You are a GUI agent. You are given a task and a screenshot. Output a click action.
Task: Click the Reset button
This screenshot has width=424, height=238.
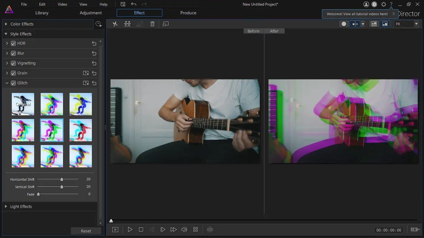pos(86,231)
